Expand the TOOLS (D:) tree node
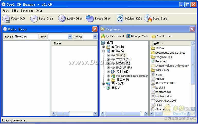Viewport: 198px width, 124px height. coord(108,59)
